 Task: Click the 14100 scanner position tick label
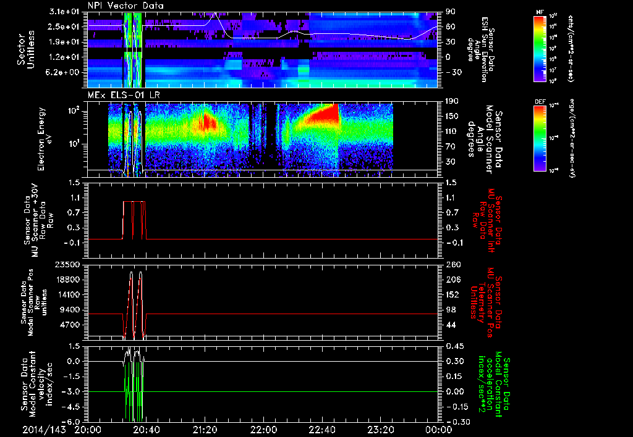point(68,294)
